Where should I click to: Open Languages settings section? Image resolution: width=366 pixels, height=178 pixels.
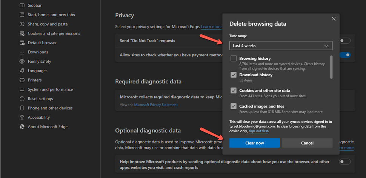click(x=38, y=71)
